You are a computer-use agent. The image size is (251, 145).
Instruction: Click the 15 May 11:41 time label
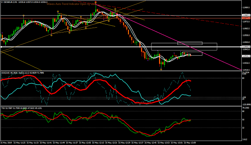pos(46,143)
